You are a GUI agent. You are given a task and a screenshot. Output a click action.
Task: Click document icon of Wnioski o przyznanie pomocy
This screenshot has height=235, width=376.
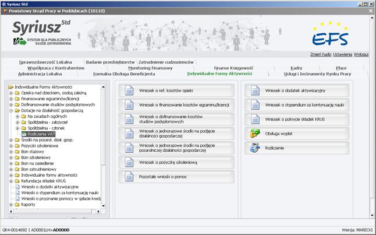pyautogui.click(x=17, y=199)
